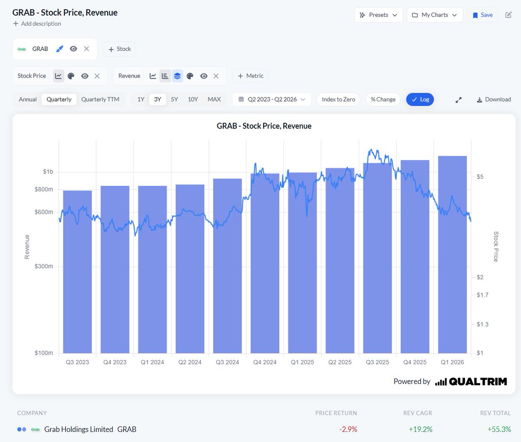Click the Q3 2025 revenue bar

pyautogui.click(x=377, y=258)
